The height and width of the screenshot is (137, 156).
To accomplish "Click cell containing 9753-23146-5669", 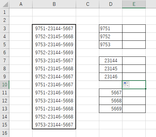I will (54, 45).
